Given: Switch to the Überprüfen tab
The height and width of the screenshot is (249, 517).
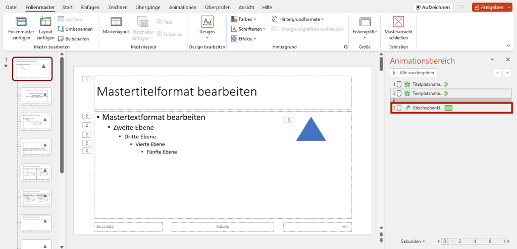Looking at the screenshot, I should coord(218,7).
